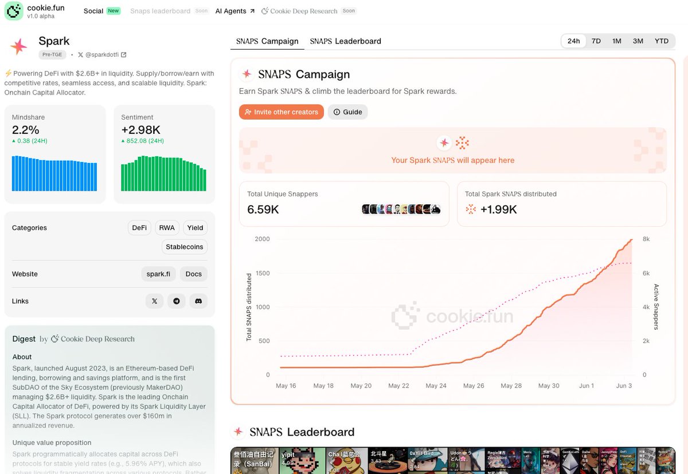
Task: Click the Invite other creators button
Action: point(282,112)
